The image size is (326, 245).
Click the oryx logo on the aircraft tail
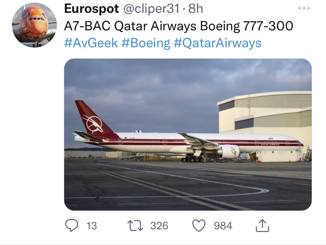93,123
